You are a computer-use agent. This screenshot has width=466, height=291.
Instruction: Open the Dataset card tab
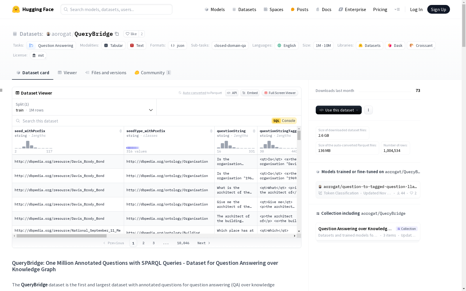pyautogui.click(x=33, y=73)
